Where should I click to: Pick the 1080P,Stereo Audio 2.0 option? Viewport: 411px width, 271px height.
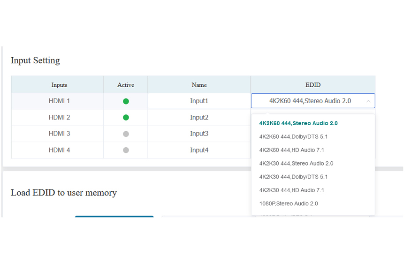point(288,203)
